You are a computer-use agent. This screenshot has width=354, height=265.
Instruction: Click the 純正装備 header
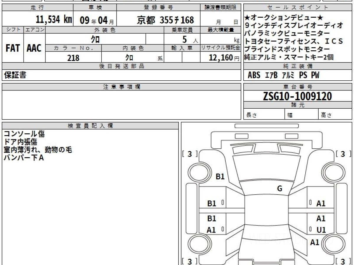tap(298, 66)
